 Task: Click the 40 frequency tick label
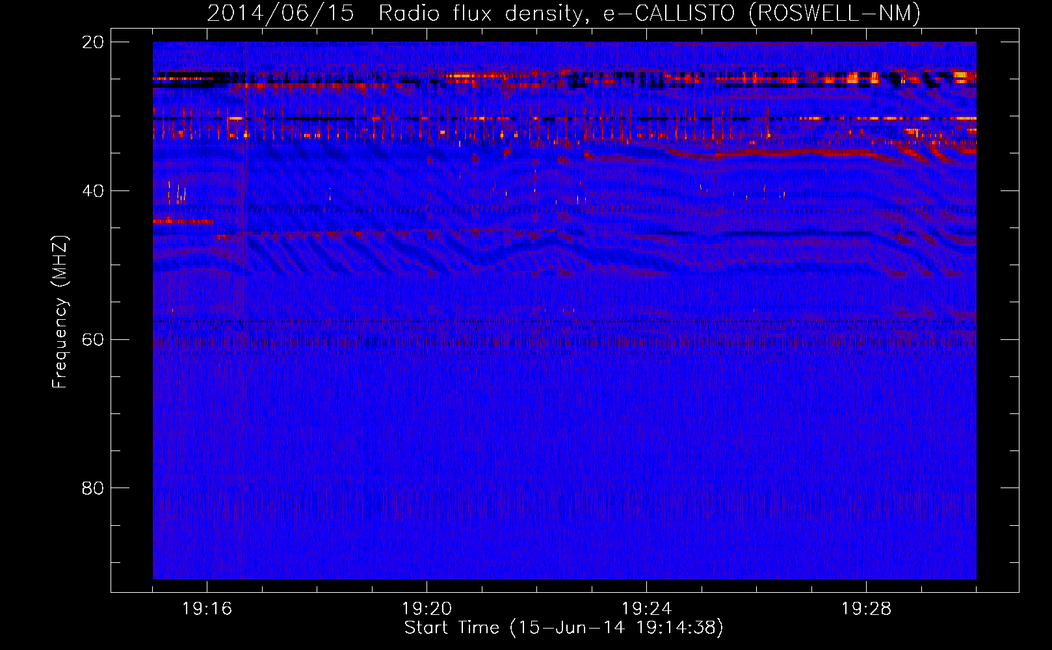[93, 191]
